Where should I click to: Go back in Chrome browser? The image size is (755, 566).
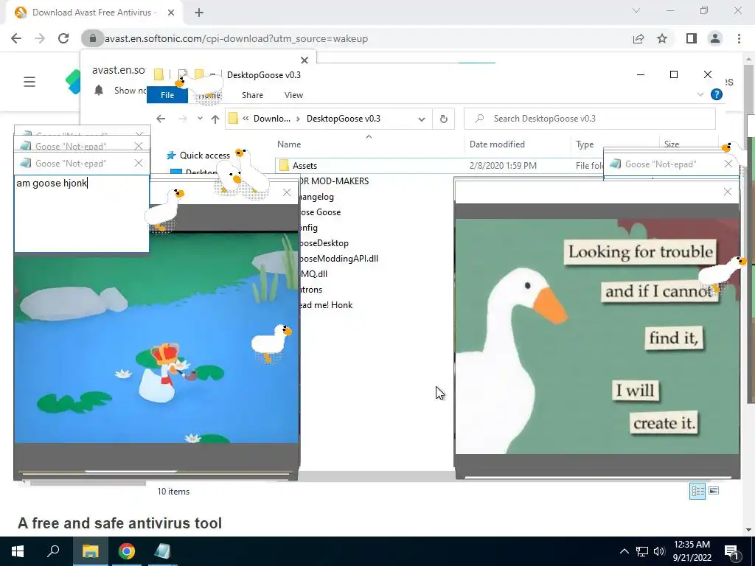pos(16,38)
